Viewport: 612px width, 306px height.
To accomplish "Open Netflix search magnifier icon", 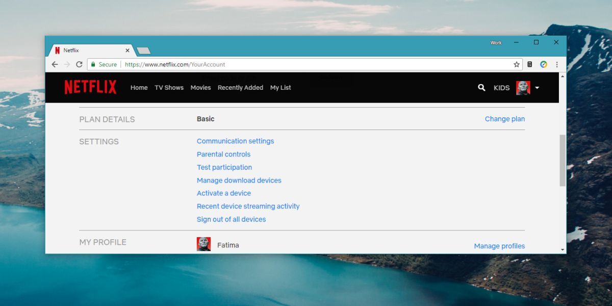I will [481, 88].
